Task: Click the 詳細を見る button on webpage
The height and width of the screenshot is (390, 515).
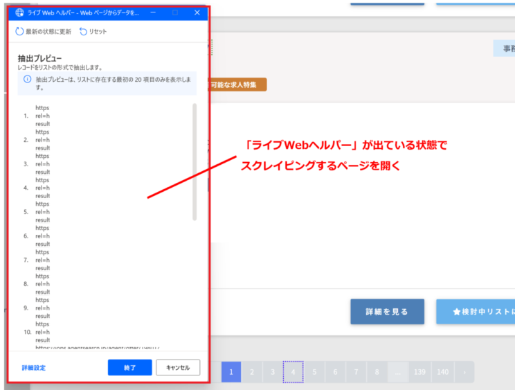Action: point(387,312)
